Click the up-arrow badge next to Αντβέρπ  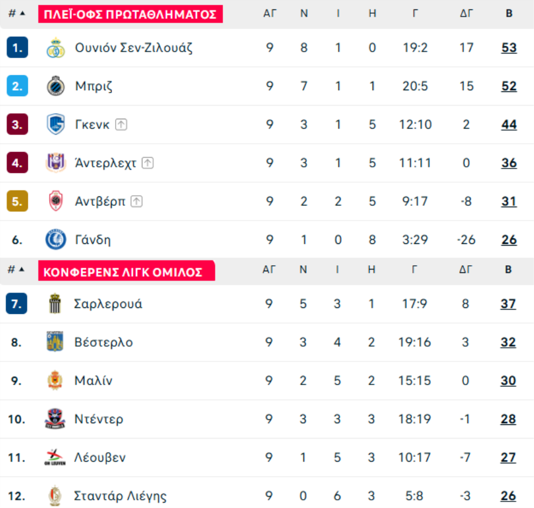pyautogui.click(x=136, y=201)
